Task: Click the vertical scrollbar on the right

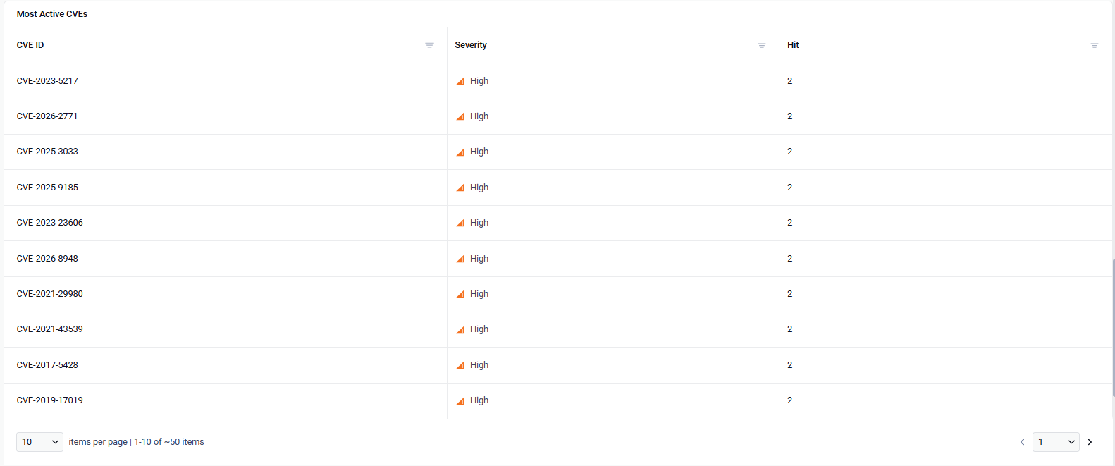Action: coord(1113,328)
